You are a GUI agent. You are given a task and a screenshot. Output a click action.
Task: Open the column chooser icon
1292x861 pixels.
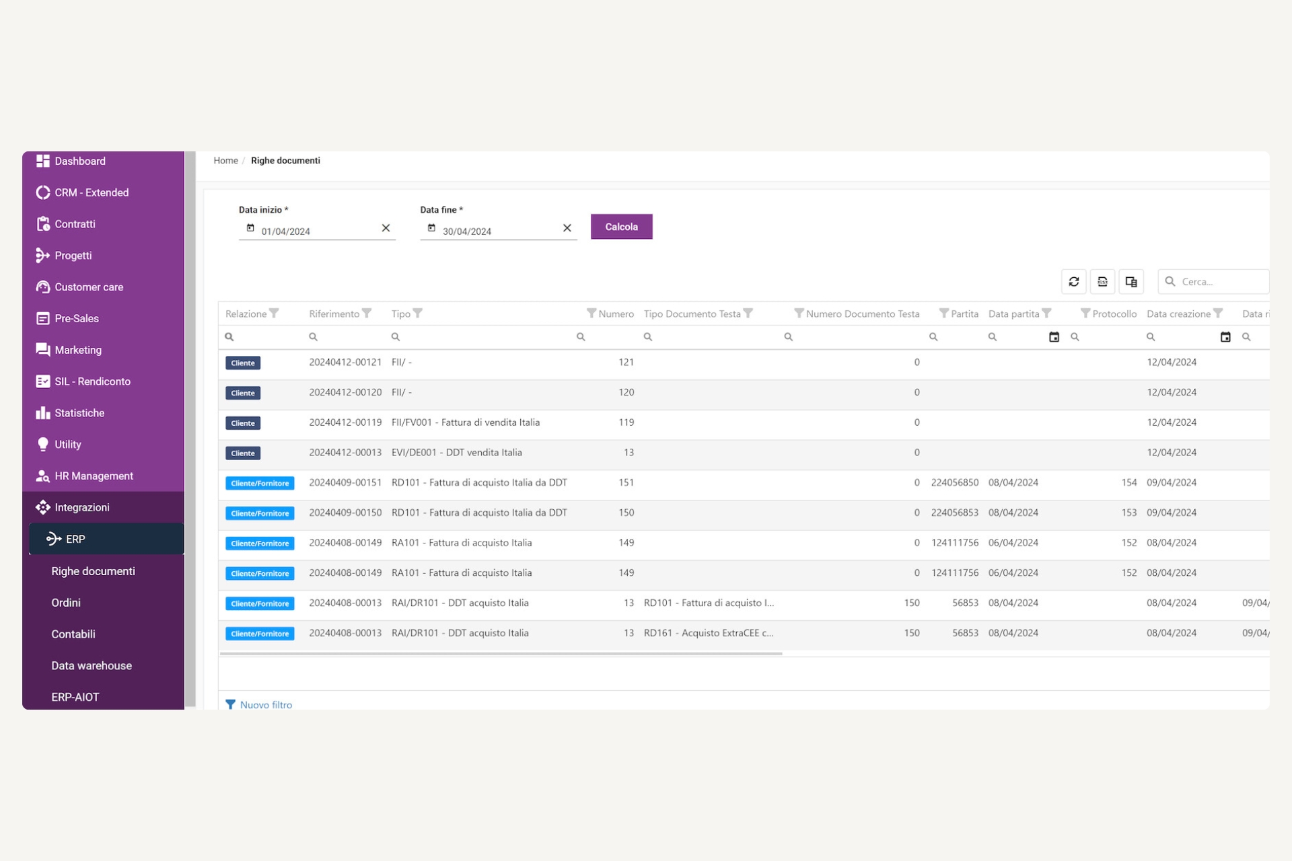pos(1131,282)
